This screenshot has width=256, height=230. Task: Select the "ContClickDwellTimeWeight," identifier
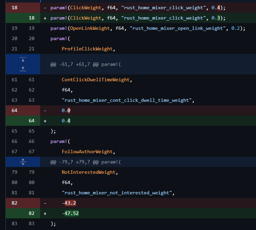[x=97, y=80]
